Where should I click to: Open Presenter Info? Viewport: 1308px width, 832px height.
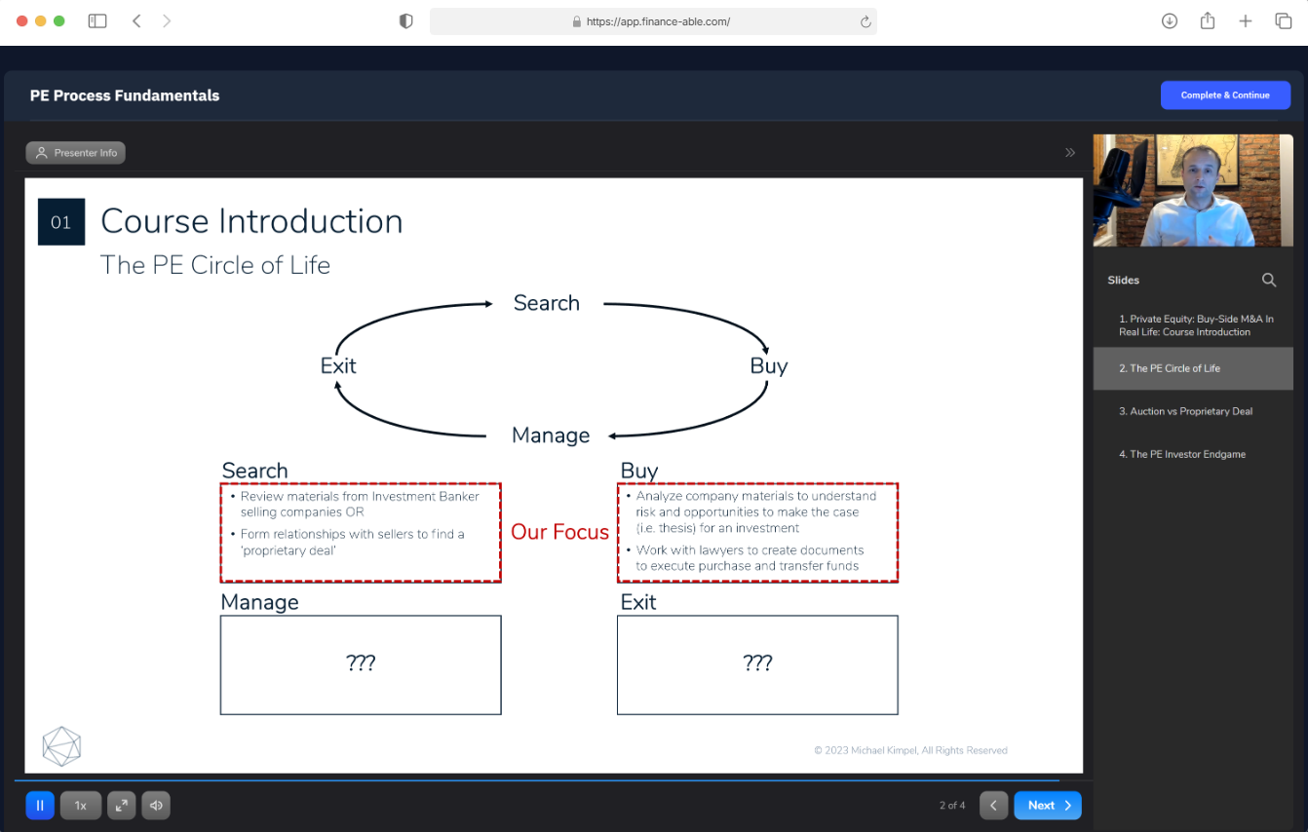tap(76, 153)
